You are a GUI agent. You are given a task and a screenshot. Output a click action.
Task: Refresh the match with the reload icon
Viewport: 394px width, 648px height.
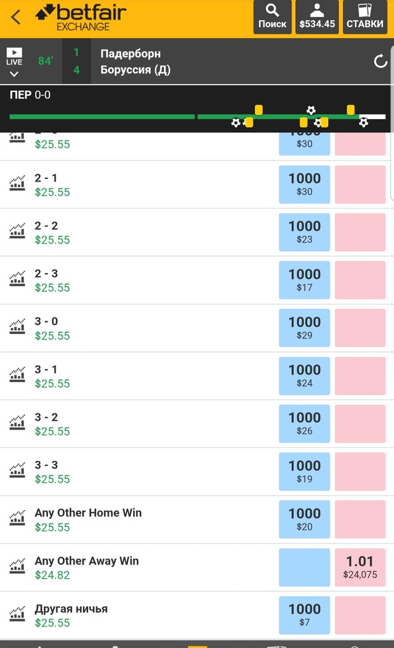click(x=380, y=61)
